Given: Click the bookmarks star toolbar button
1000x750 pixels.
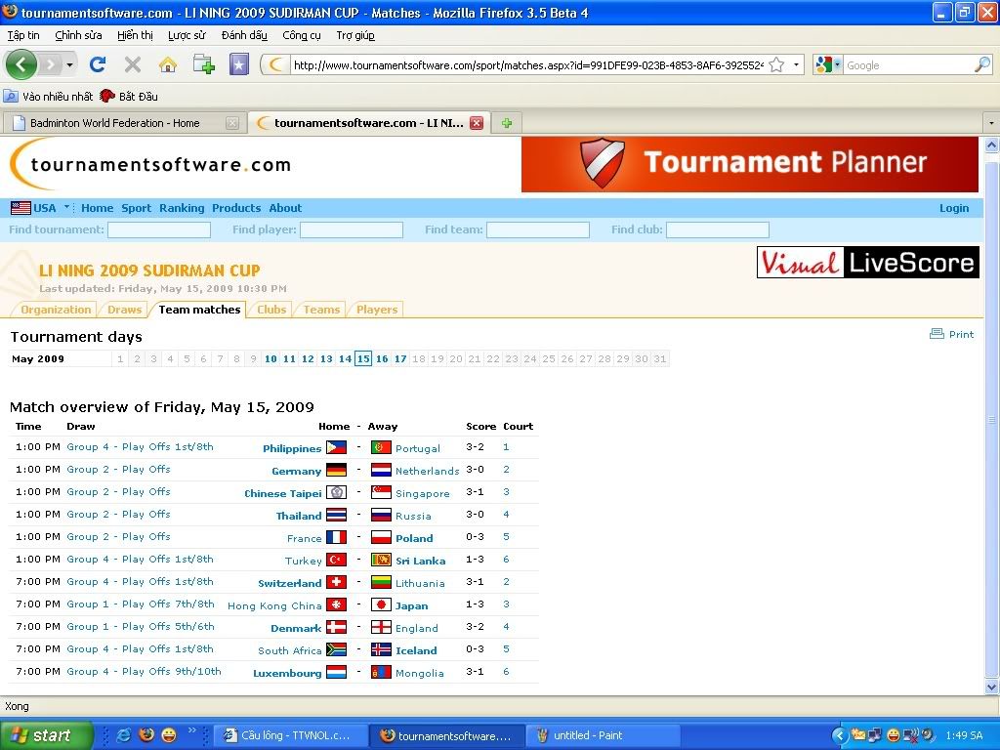Looking at the screenshot, I should tap(239, 64).
